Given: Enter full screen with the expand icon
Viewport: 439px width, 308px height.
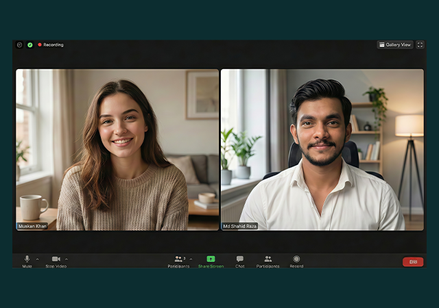Looking at the screenshot, I should [x=420, y=44].
